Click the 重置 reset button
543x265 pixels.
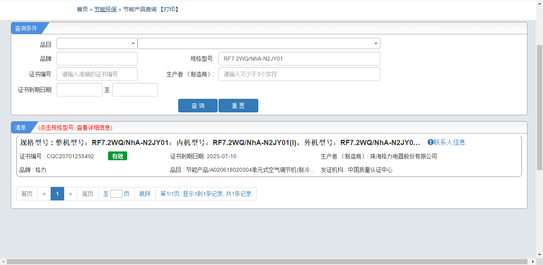(238, 106)
